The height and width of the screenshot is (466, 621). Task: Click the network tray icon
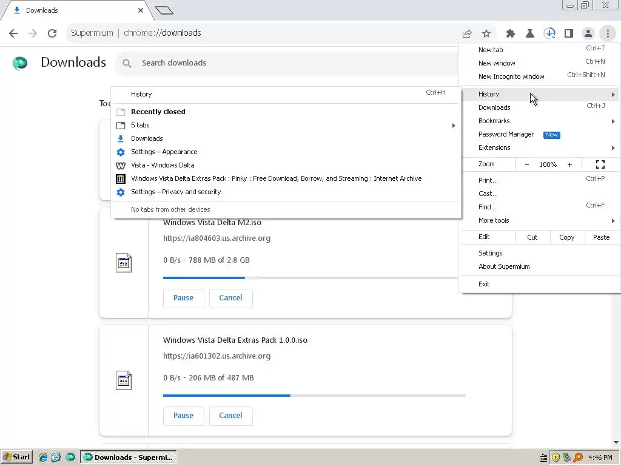coord(567,458)
